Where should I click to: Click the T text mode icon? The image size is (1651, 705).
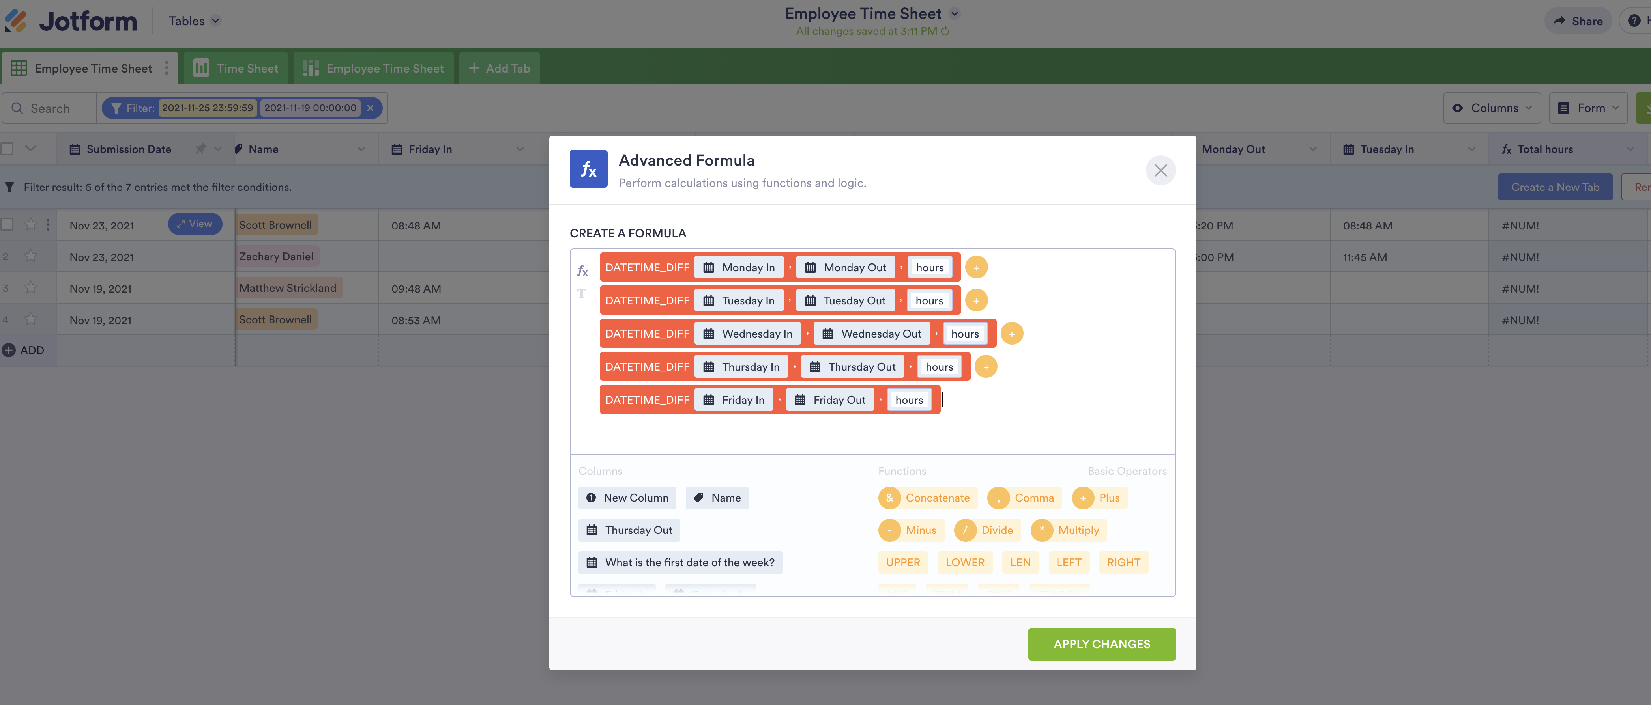(581, 294)
